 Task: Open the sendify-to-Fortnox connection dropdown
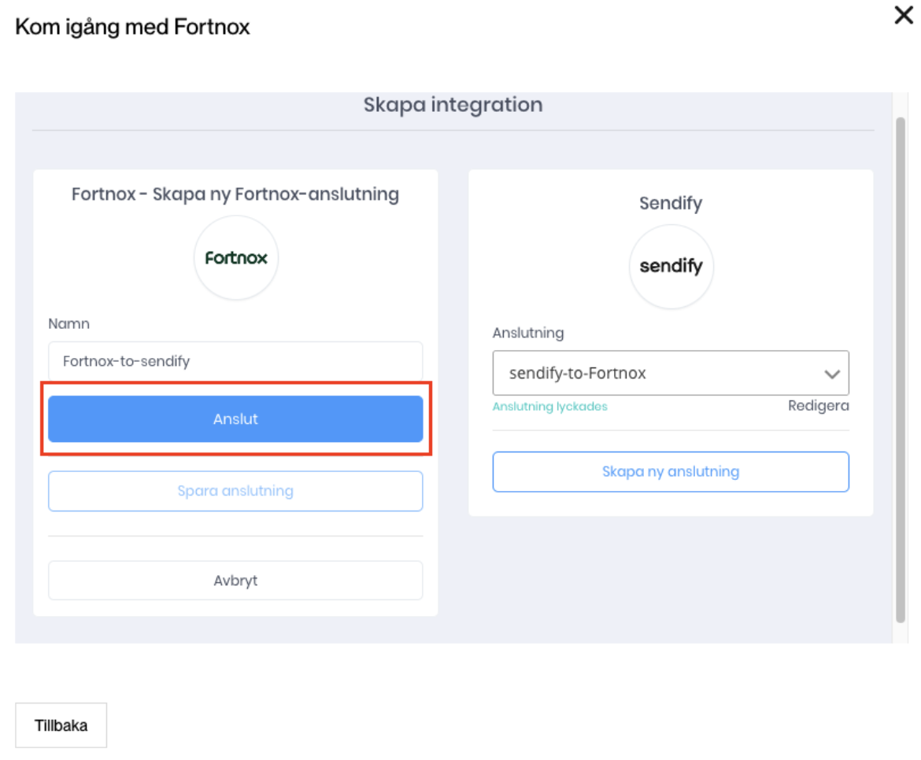[653, 373]
